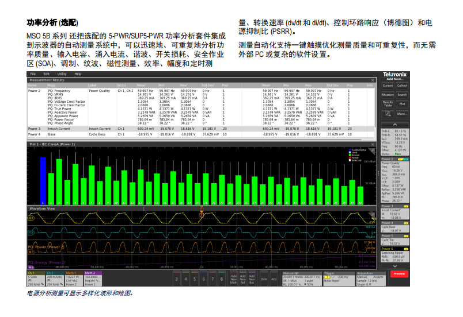Click the zoom magnifier icon button
Screen dimensions: 463x317
tap(388, 114)
